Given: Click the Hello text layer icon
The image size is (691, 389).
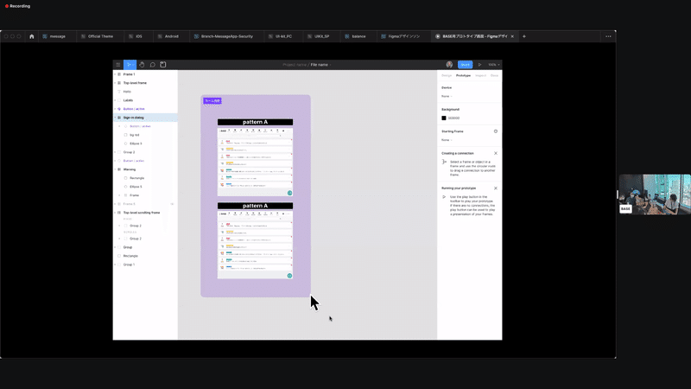Looking at the screenshot, I should point(119,92).
